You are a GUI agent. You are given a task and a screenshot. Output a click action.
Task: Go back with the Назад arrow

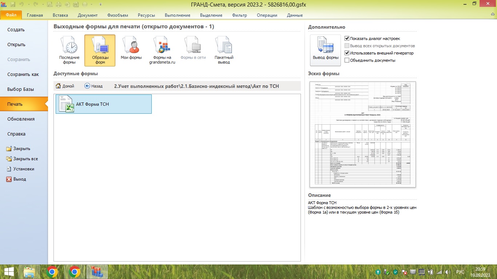pos(87,86)
